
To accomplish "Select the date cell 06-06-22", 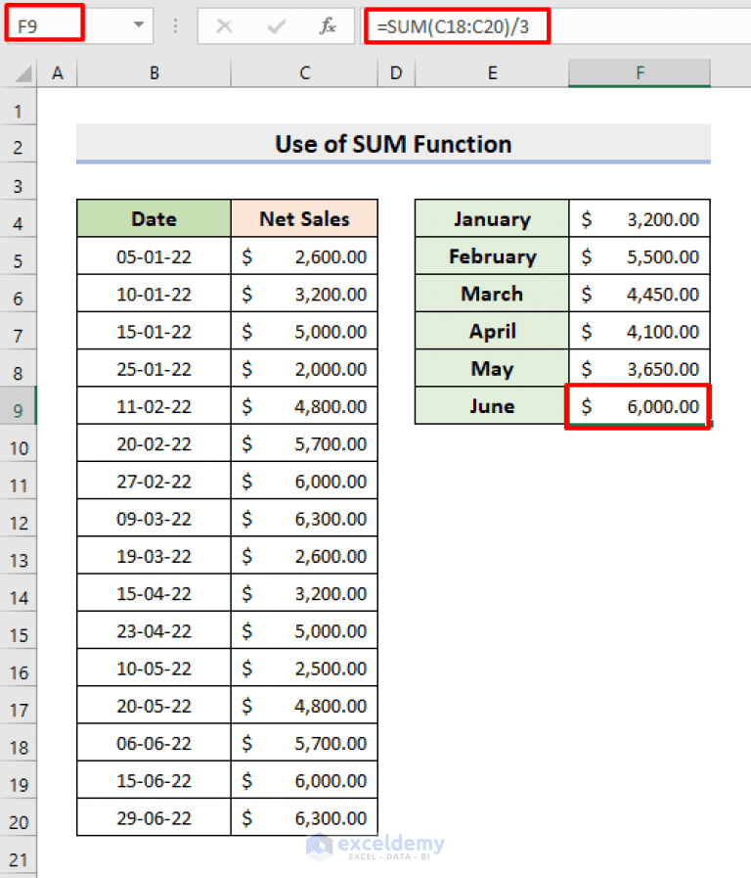I will (x=154, y=743).
